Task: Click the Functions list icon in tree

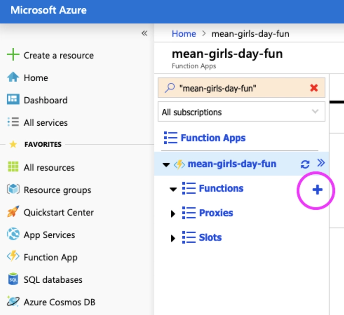Action: [189, 188]
